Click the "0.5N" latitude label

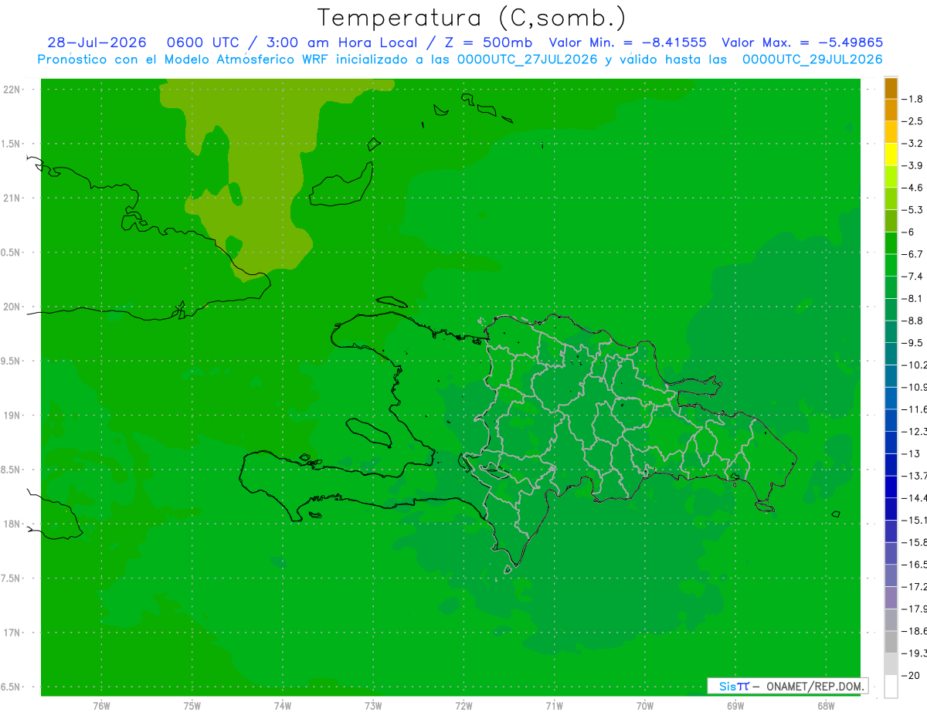tap(12, 253)
